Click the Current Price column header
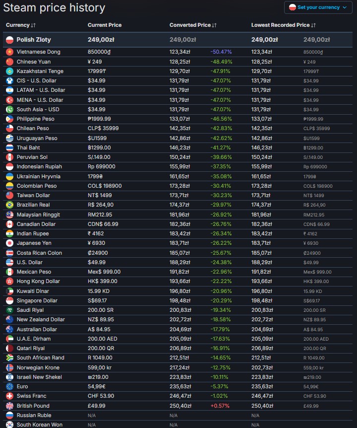The image size is (357, 428). pos(104,25)
